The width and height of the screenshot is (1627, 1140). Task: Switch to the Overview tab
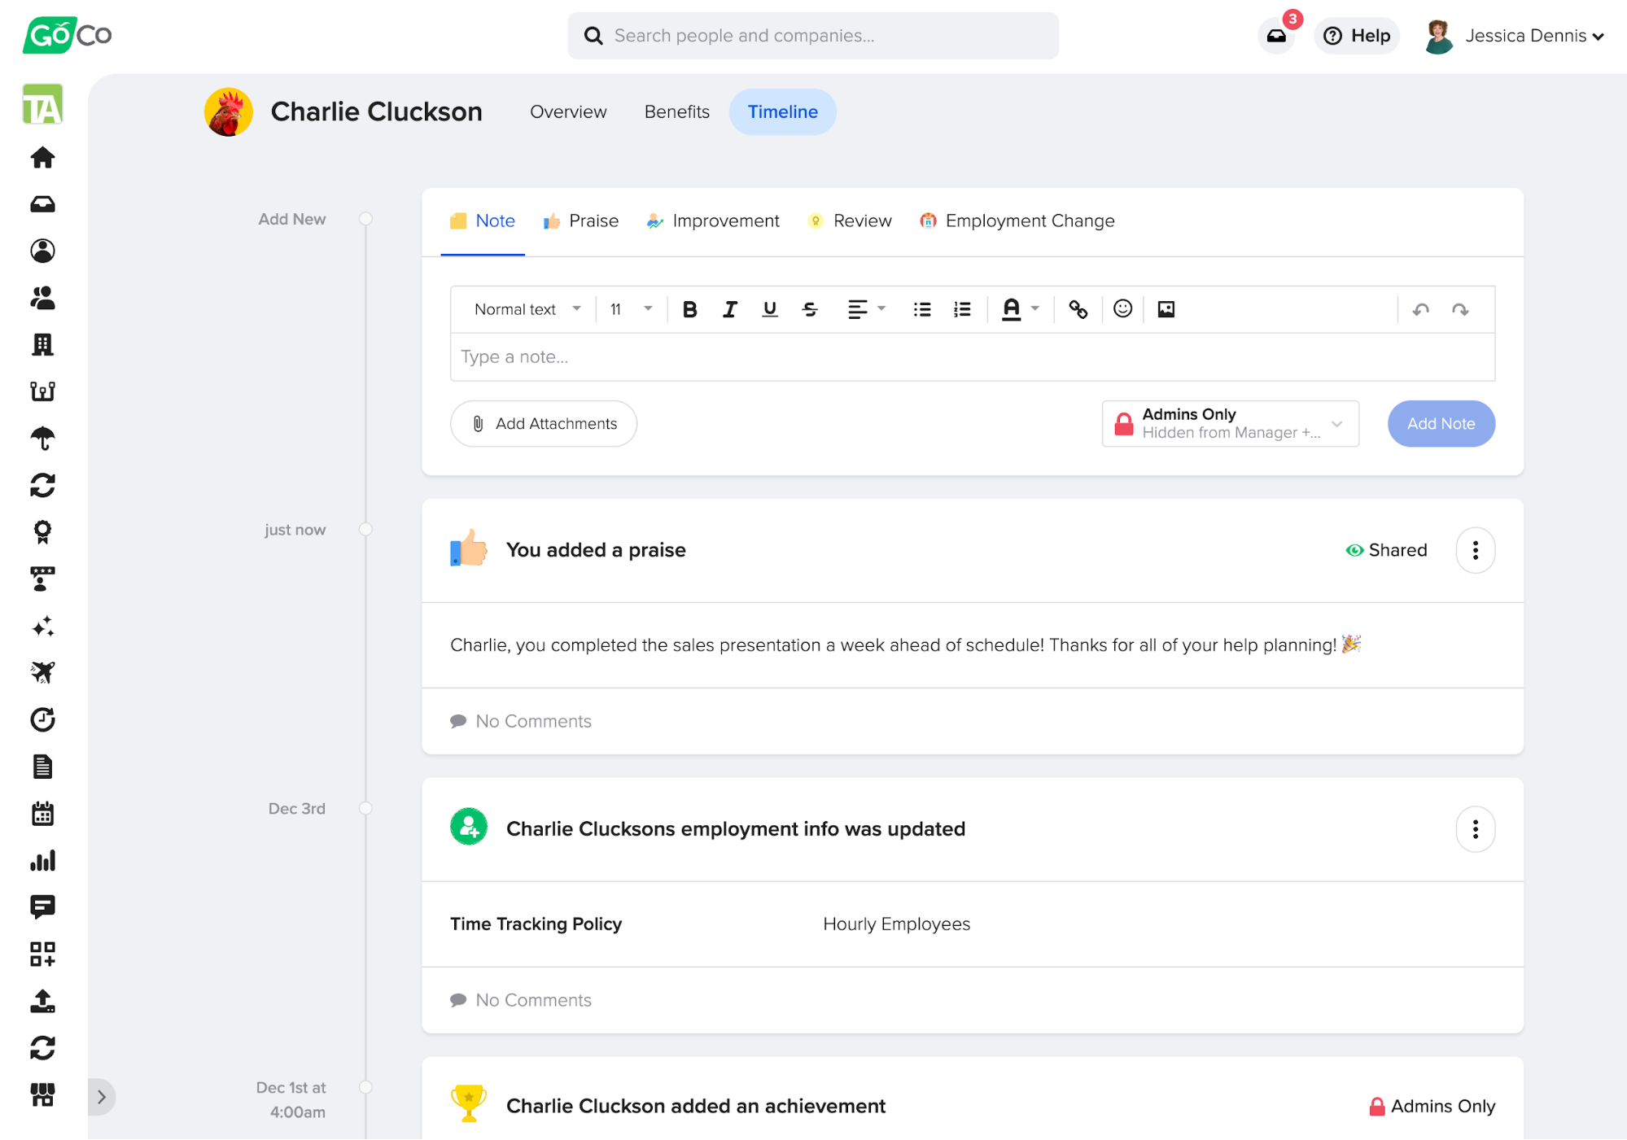click(x=568, y=112)
